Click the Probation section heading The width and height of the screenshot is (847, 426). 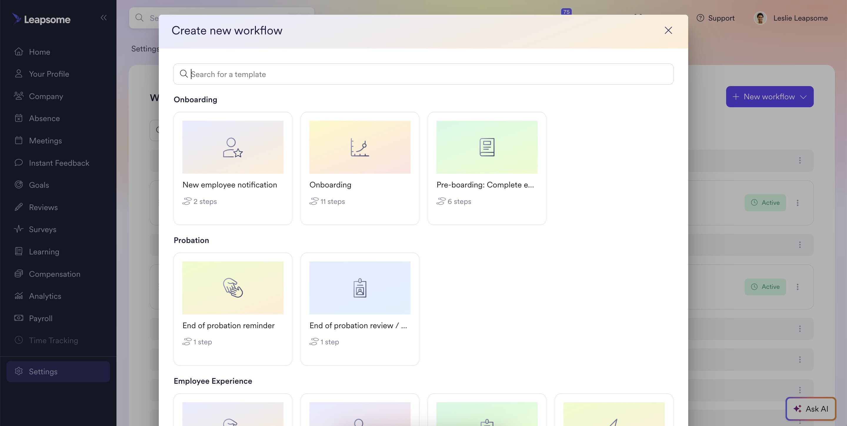click(191, 240)
